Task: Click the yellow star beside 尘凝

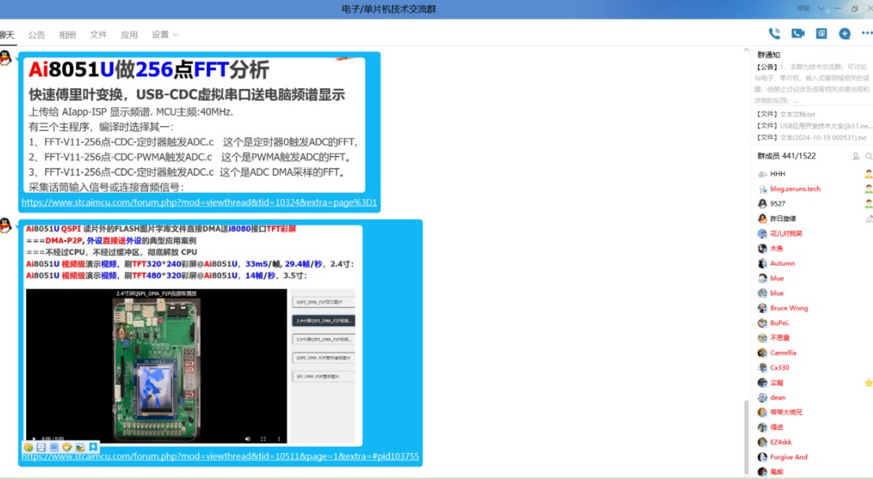Action: [x=868, y=383]
